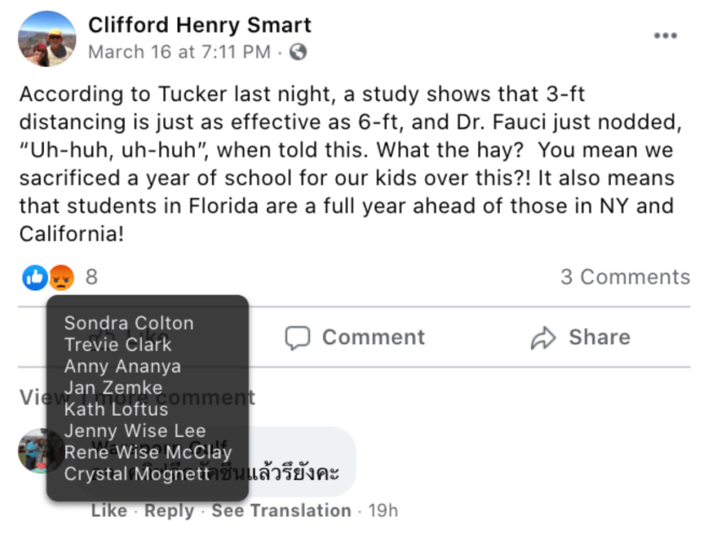Screen dimensions: 708x552
Task: Reply to the comment
Action: 168,511
